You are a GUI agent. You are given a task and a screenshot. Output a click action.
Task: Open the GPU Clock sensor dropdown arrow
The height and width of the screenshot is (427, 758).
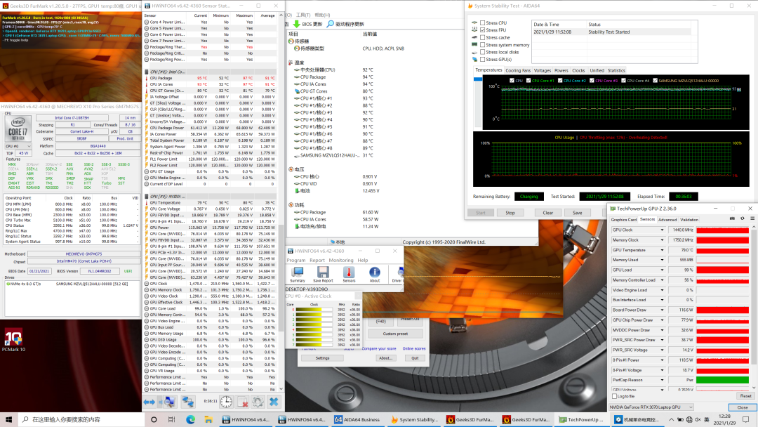(662, 230)
